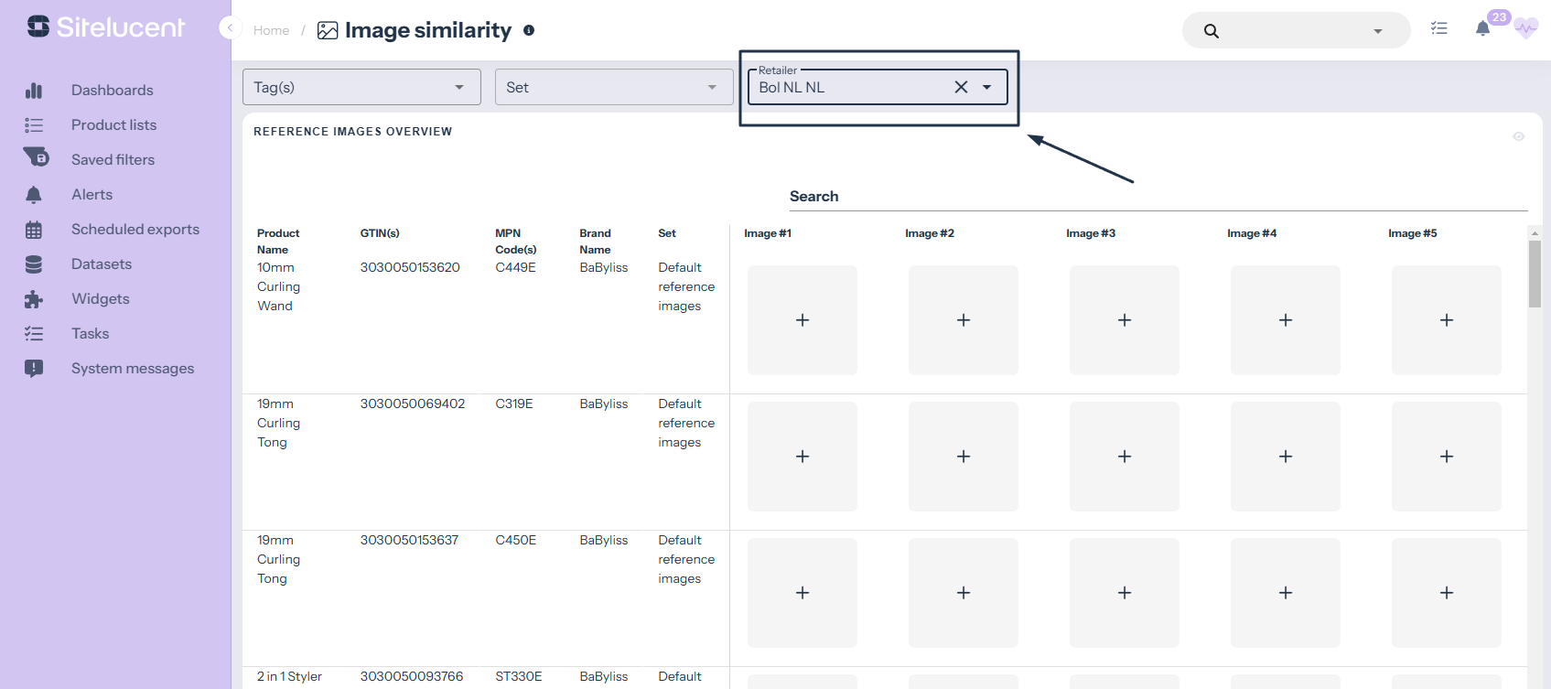Open the Tag(s) dropdown
Image resolution: width=1551 pixels, height=689 pixels.
coord(361,87)
